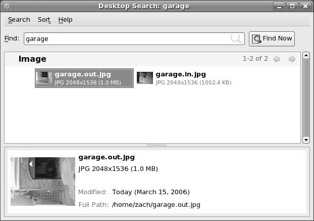Click the 1-2 of 2 results counter
Viewport: 314px width, 221px height.
tap(255, 59)
